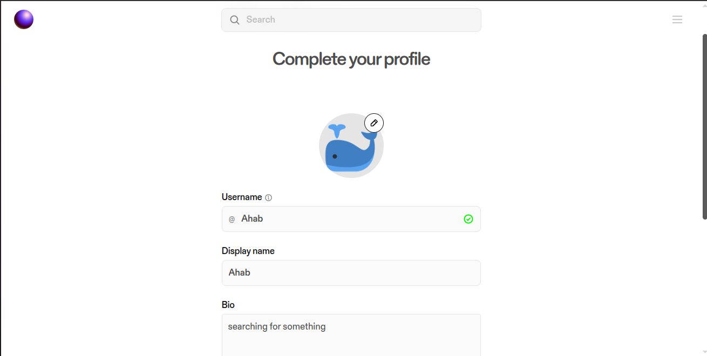Click the vertical scrollbar thumb
This screenshot has height=356, width=707.
click(704, 127)
